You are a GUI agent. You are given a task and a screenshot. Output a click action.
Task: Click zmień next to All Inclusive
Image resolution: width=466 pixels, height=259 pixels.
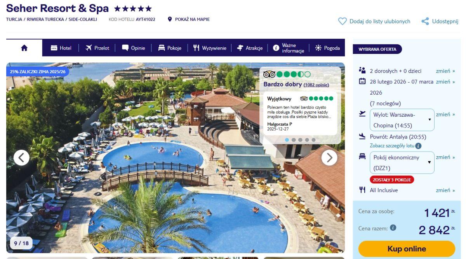pyautogui.click(x=445, y=190)
